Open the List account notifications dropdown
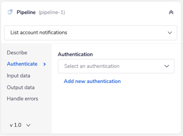 click(x=91, y=33)
